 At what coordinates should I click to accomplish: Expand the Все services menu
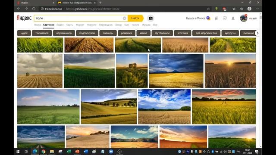point(155,25)
